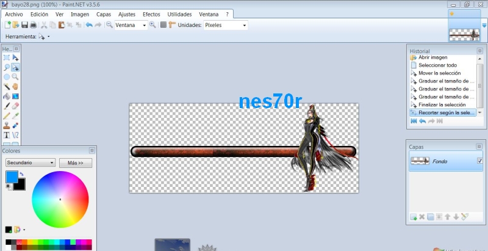Viewport: 488px width, 251px height.
Task: Click the New image toolbar icon
Action: point(7,25)
